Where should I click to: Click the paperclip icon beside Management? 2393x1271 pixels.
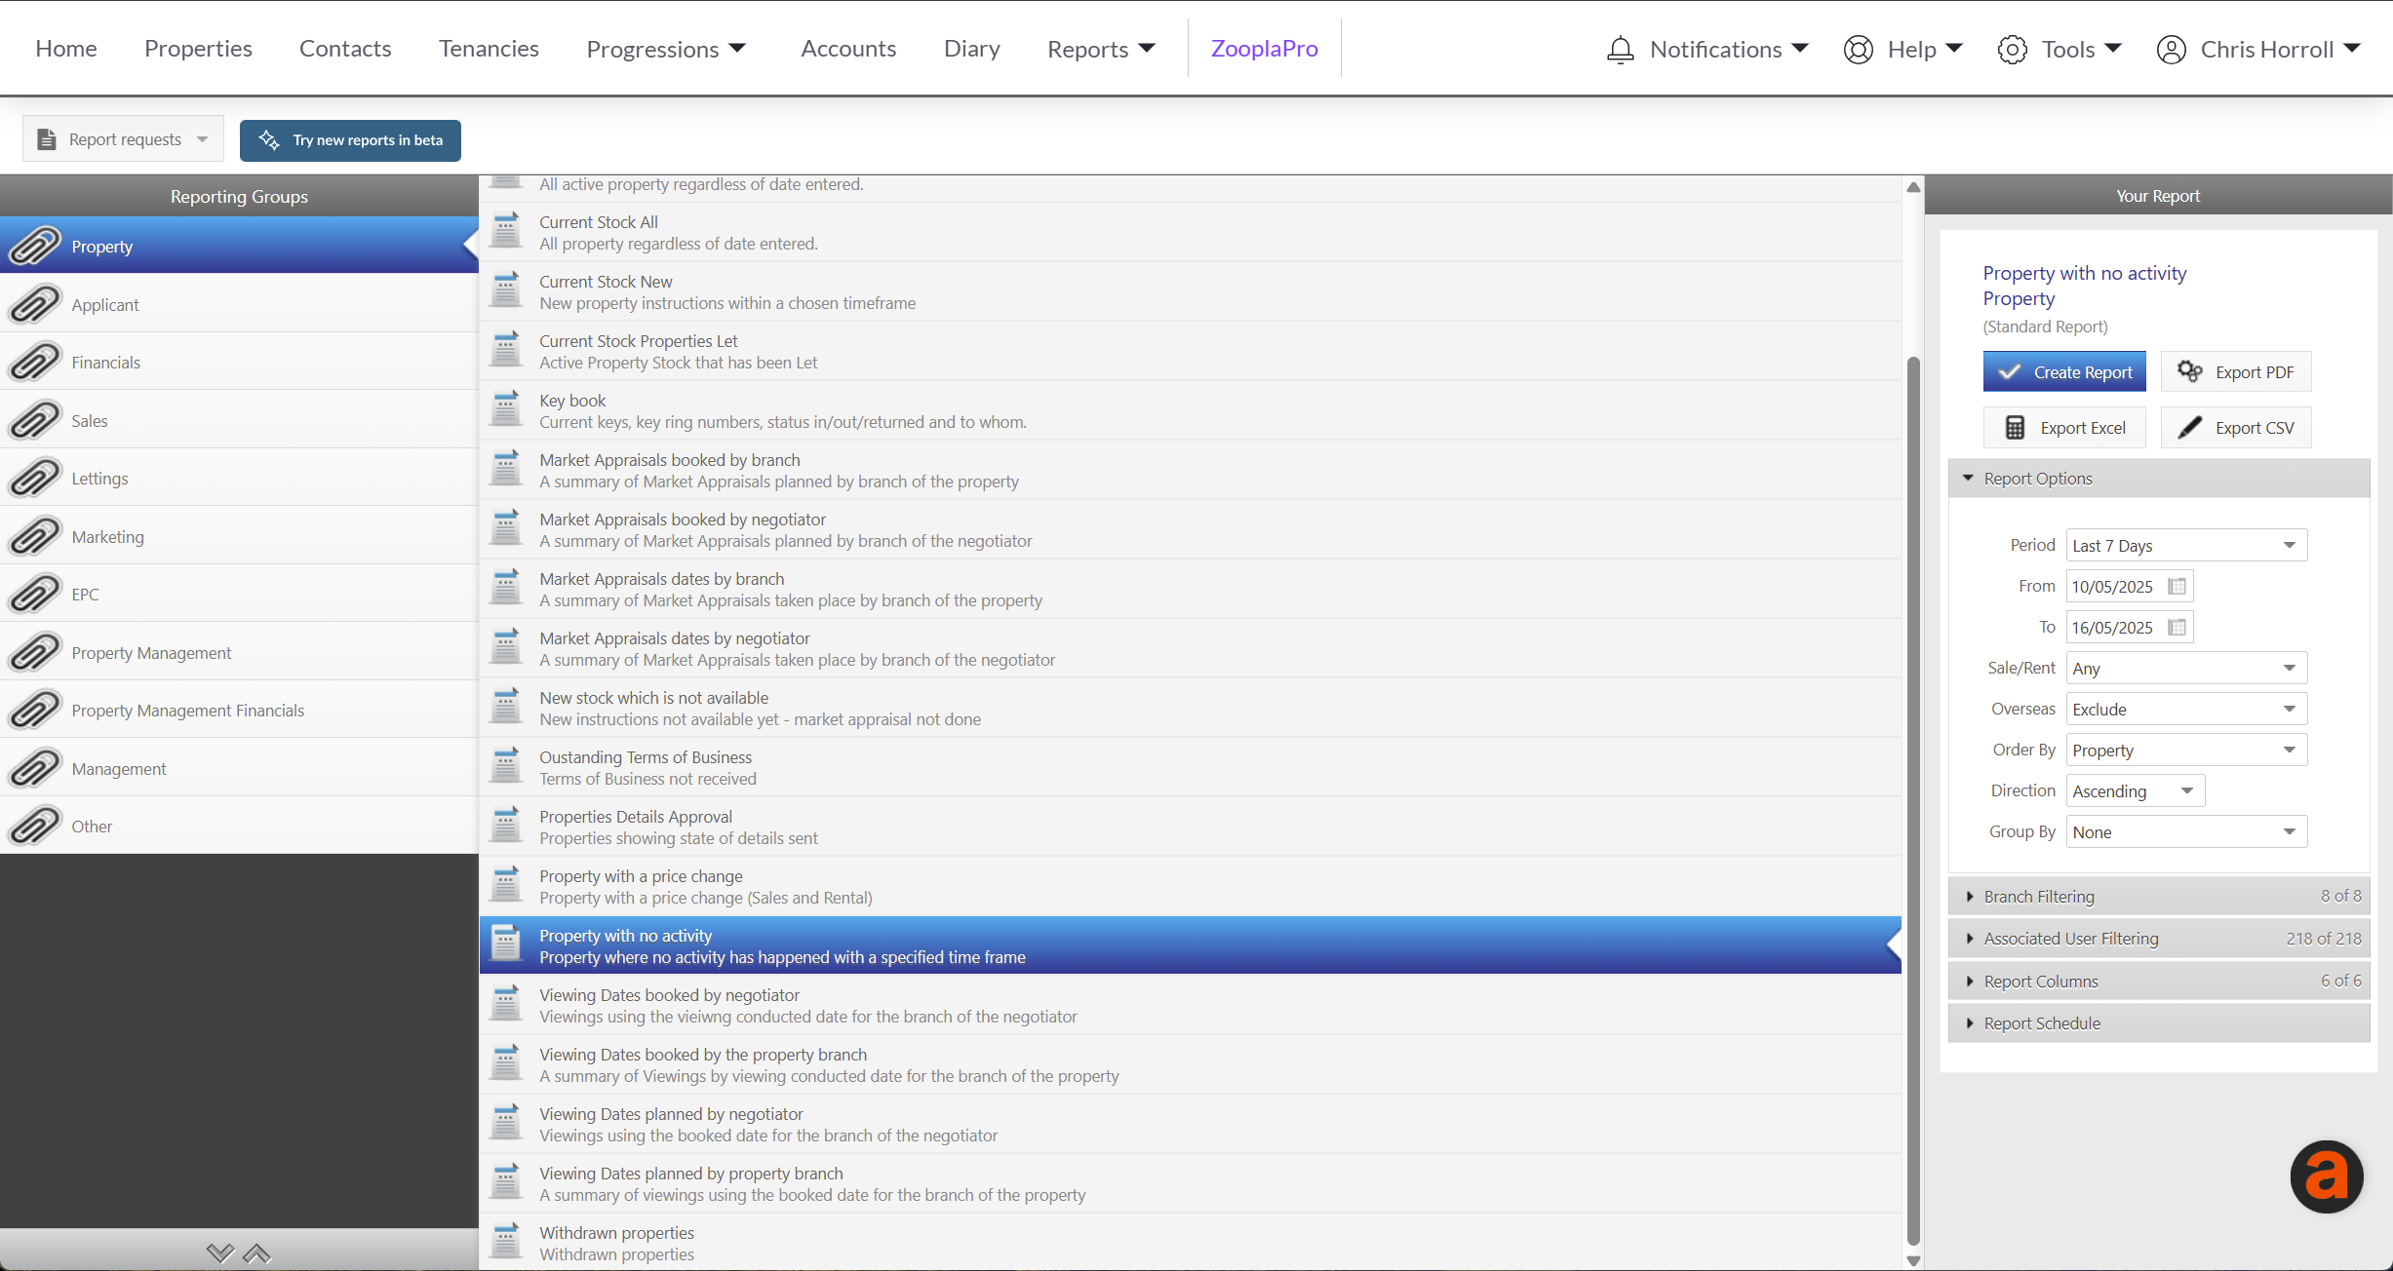pyautogui.click(x=34, y=768)
